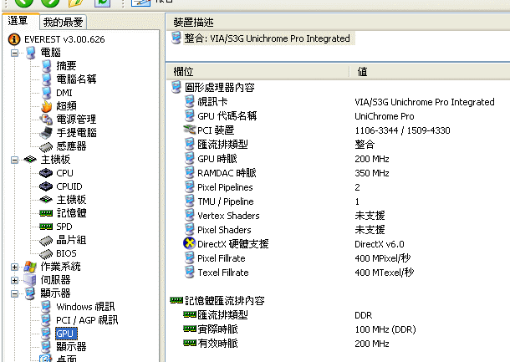Click the processor icon next to CPUID

(46, 186)
